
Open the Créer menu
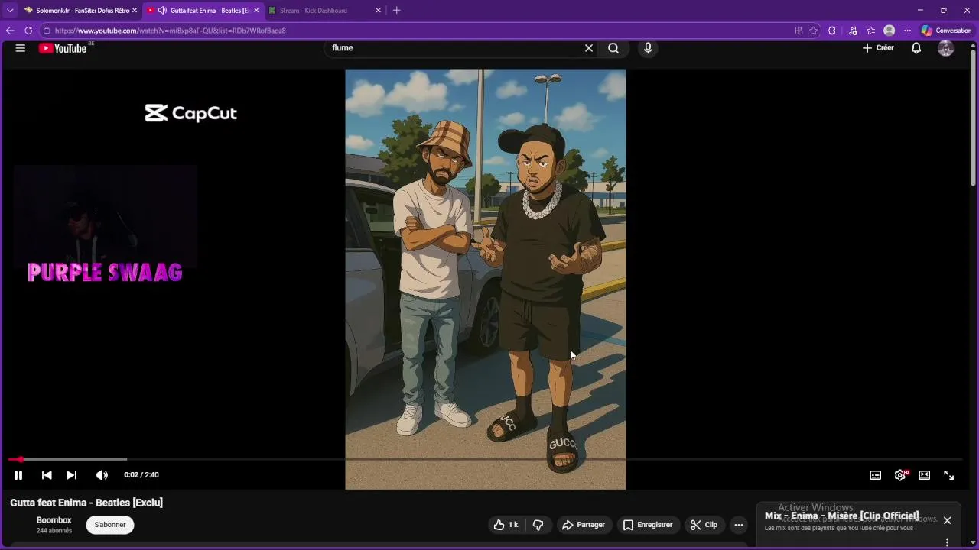(x=878, y=48)
